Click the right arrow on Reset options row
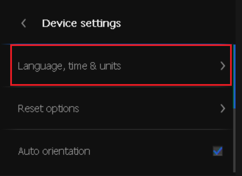The width and height of the screenshot is (242, 176). coord(223,109)
